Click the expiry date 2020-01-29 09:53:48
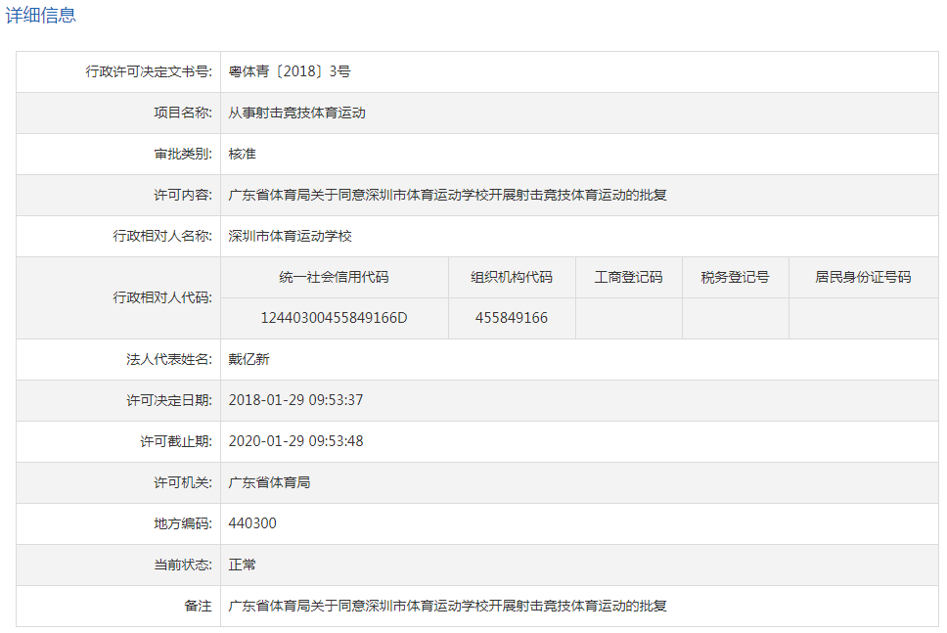 click(295, 441)
